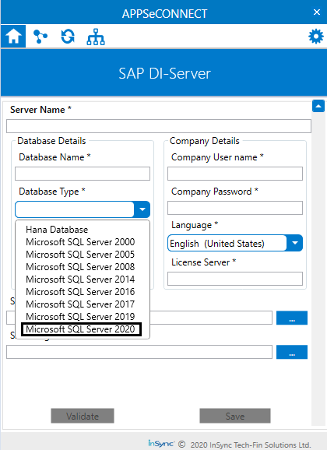This screenshot has height=450, width=327.
Task: Click the License Server input field
Action: coord(235,279)
